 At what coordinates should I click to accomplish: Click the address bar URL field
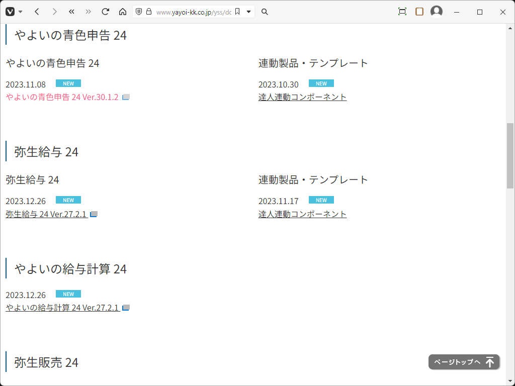pyautogui.click(x=194, y=12)
